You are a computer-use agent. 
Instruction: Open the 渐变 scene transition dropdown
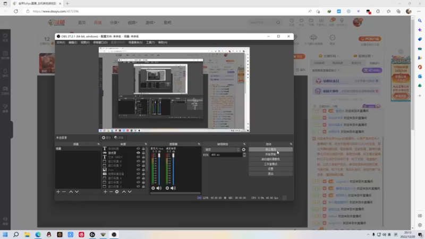click(x=222, y=150)
